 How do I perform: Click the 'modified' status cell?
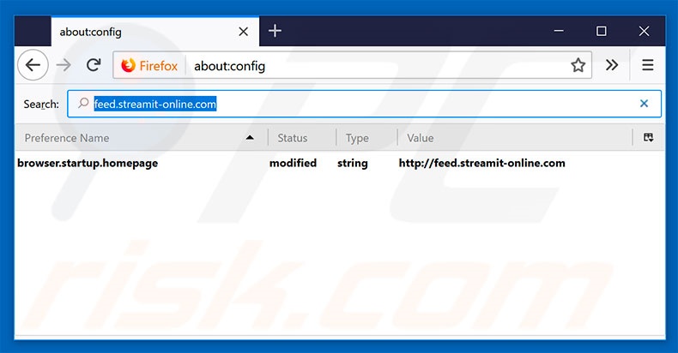293,163
